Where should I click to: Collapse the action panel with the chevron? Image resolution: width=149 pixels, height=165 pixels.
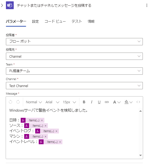(2, 5)
